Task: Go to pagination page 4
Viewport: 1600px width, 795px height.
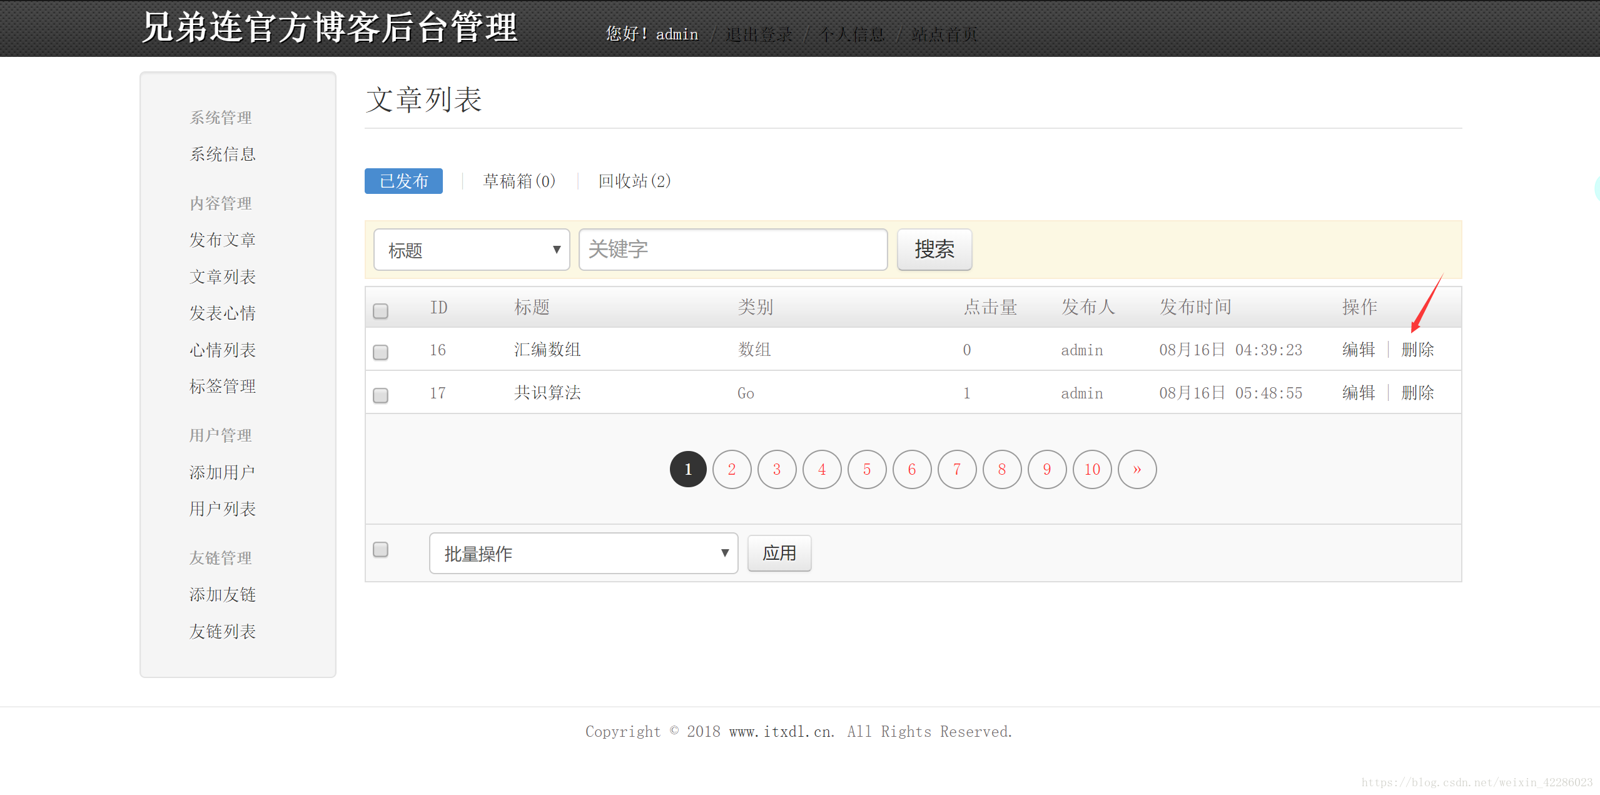Action: (x=822, y=469)
